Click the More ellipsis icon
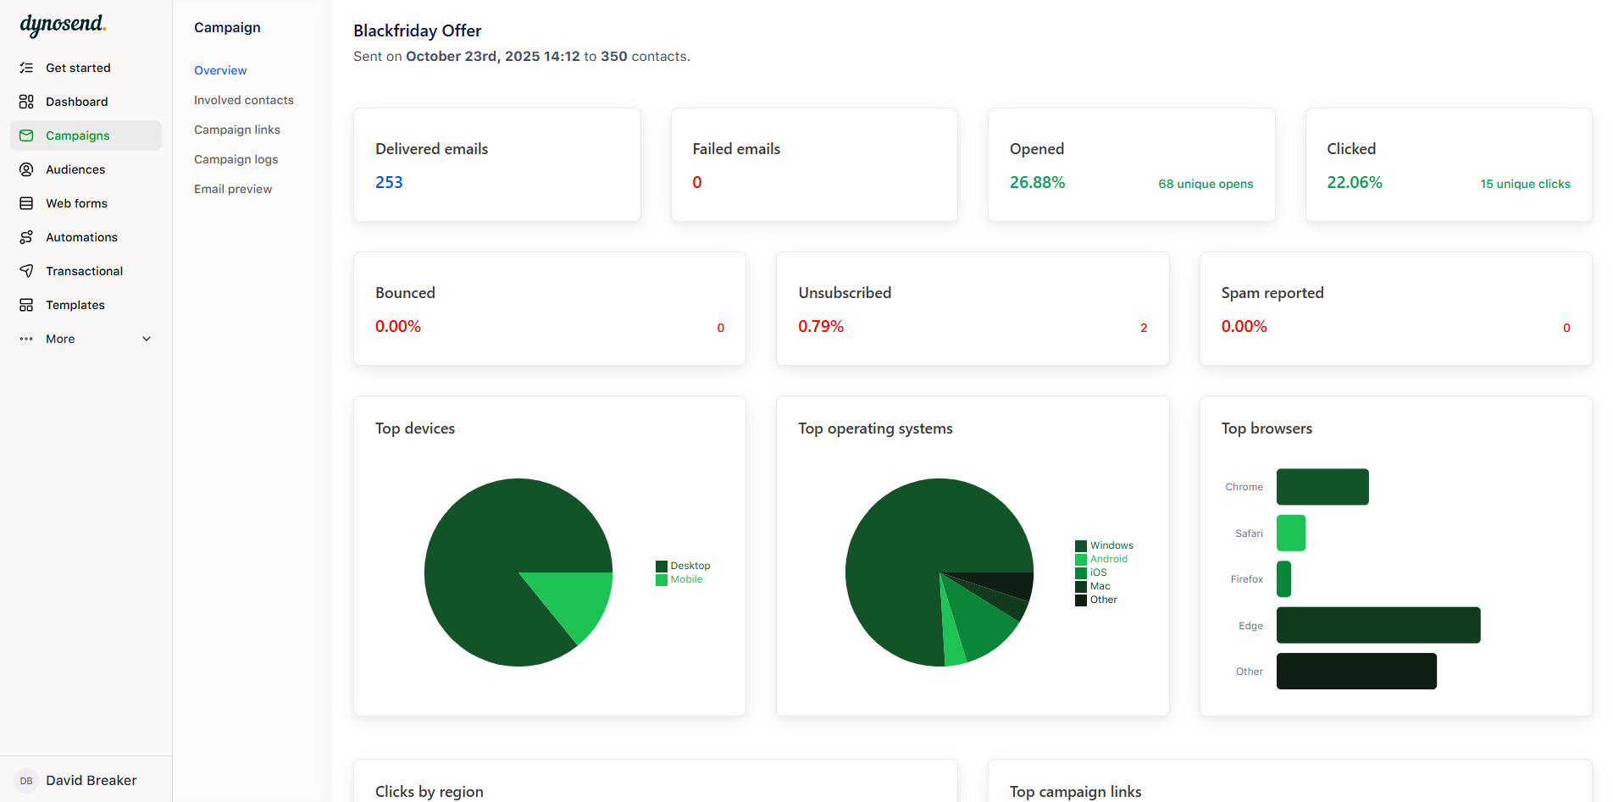The height and width of the screenshot is (802, 1613). [x=26, y=339]
